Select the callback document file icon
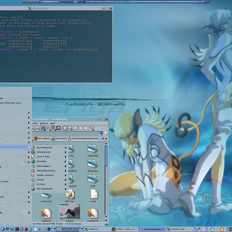This screenshot has width=232, height=232. coord(46,213)
